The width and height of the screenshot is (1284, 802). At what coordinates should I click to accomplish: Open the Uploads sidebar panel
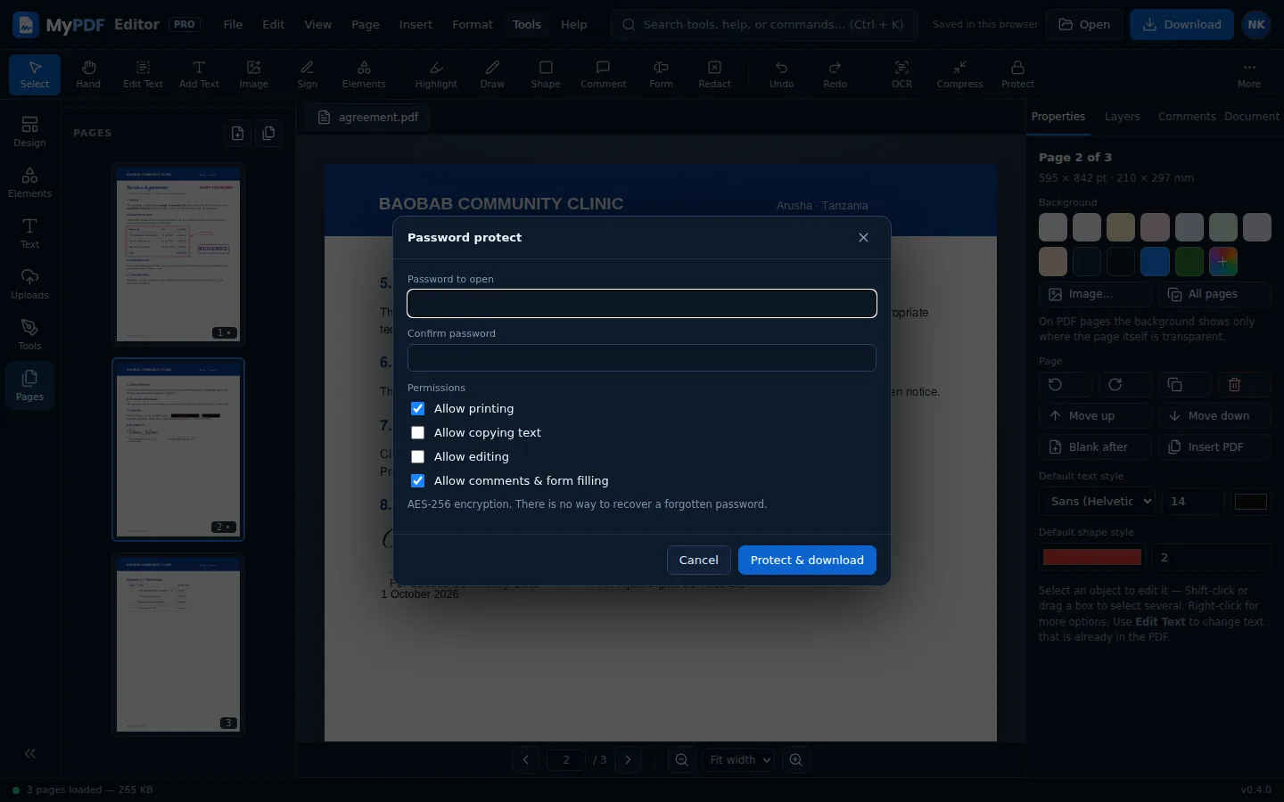(x=29, y=284)
